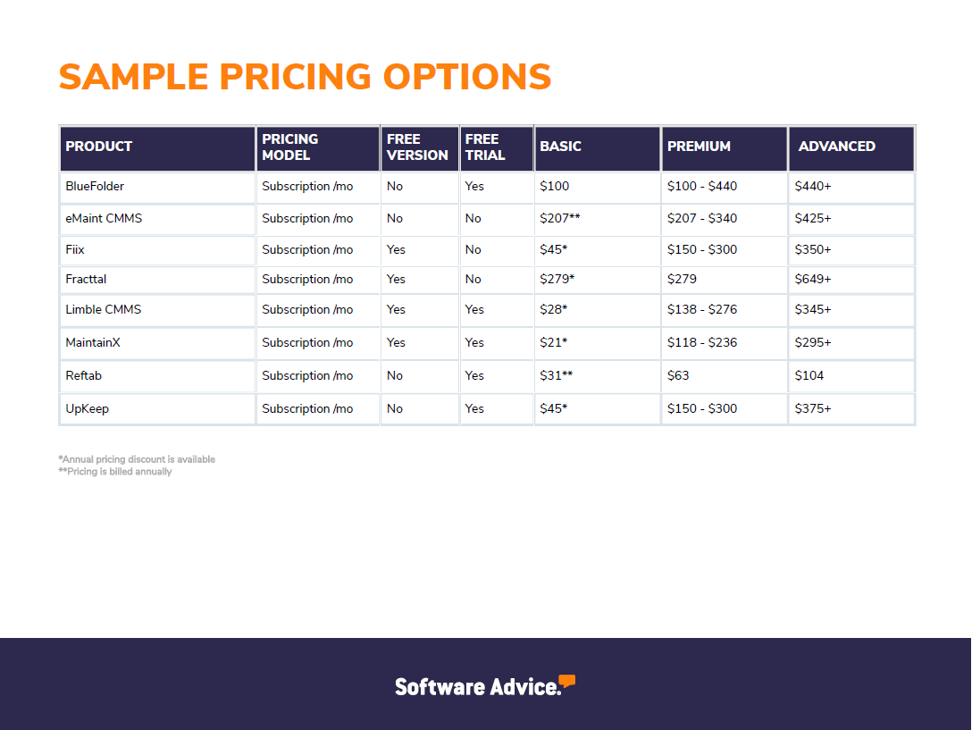Click the orange speech bubble icon

(x=566, y=680)
